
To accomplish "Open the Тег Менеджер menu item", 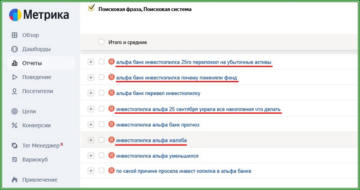I will [41, 146].
